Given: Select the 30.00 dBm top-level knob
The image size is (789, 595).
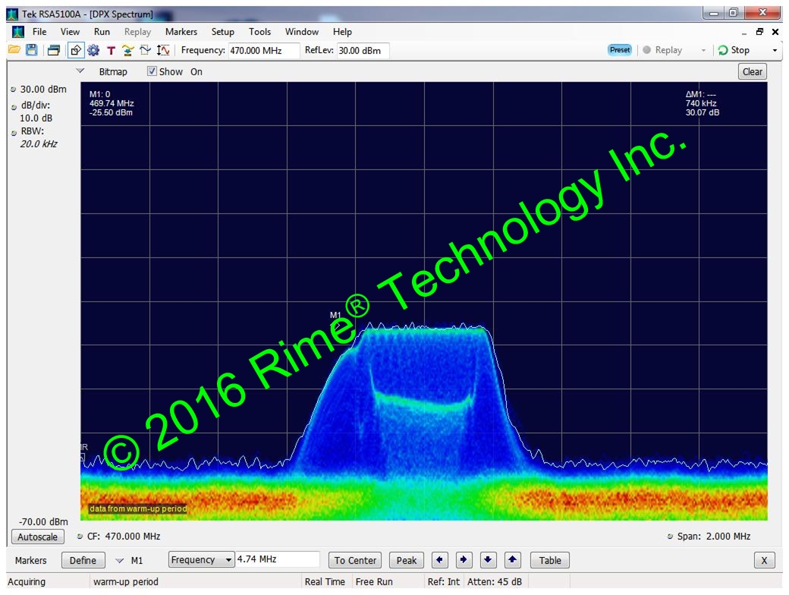Looking at the screenshot, I should tap(14, 90).
